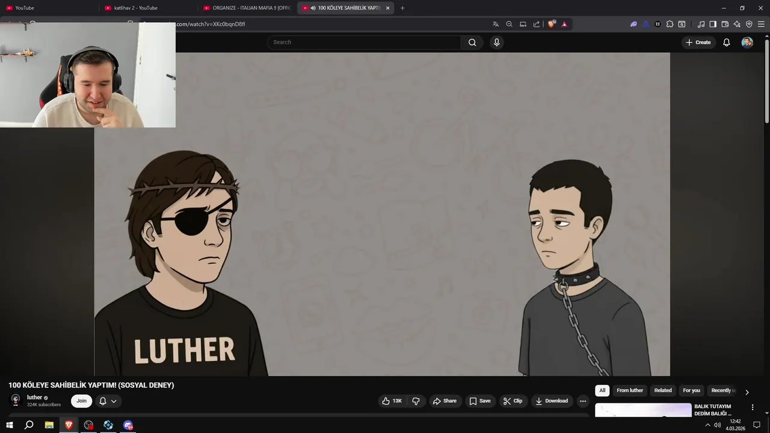This screenshot has width=770, height=433.
Task: Open the Brave VPN shield icon
Action: (x=749, y=24)
